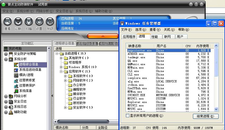Screen dimensions: 225x130
Task: Click the 系统分析 sidebar icon
Action: pyautogui.click(x=11, y=59)
